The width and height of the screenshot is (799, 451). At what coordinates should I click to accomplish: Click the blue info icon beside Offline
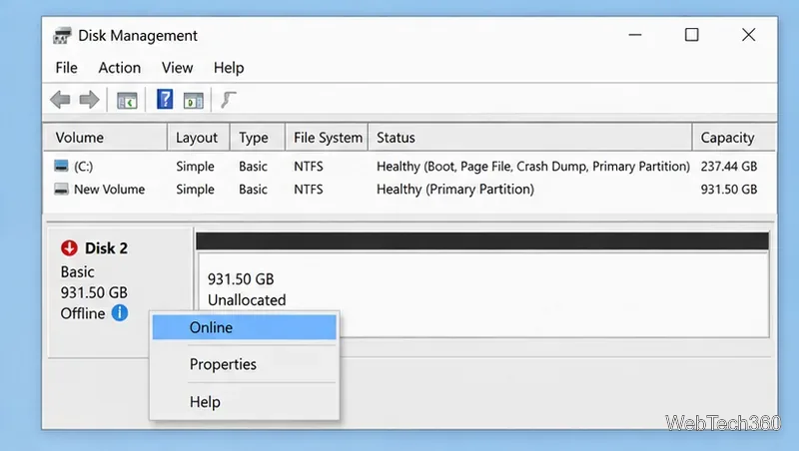tap(120, 312)
